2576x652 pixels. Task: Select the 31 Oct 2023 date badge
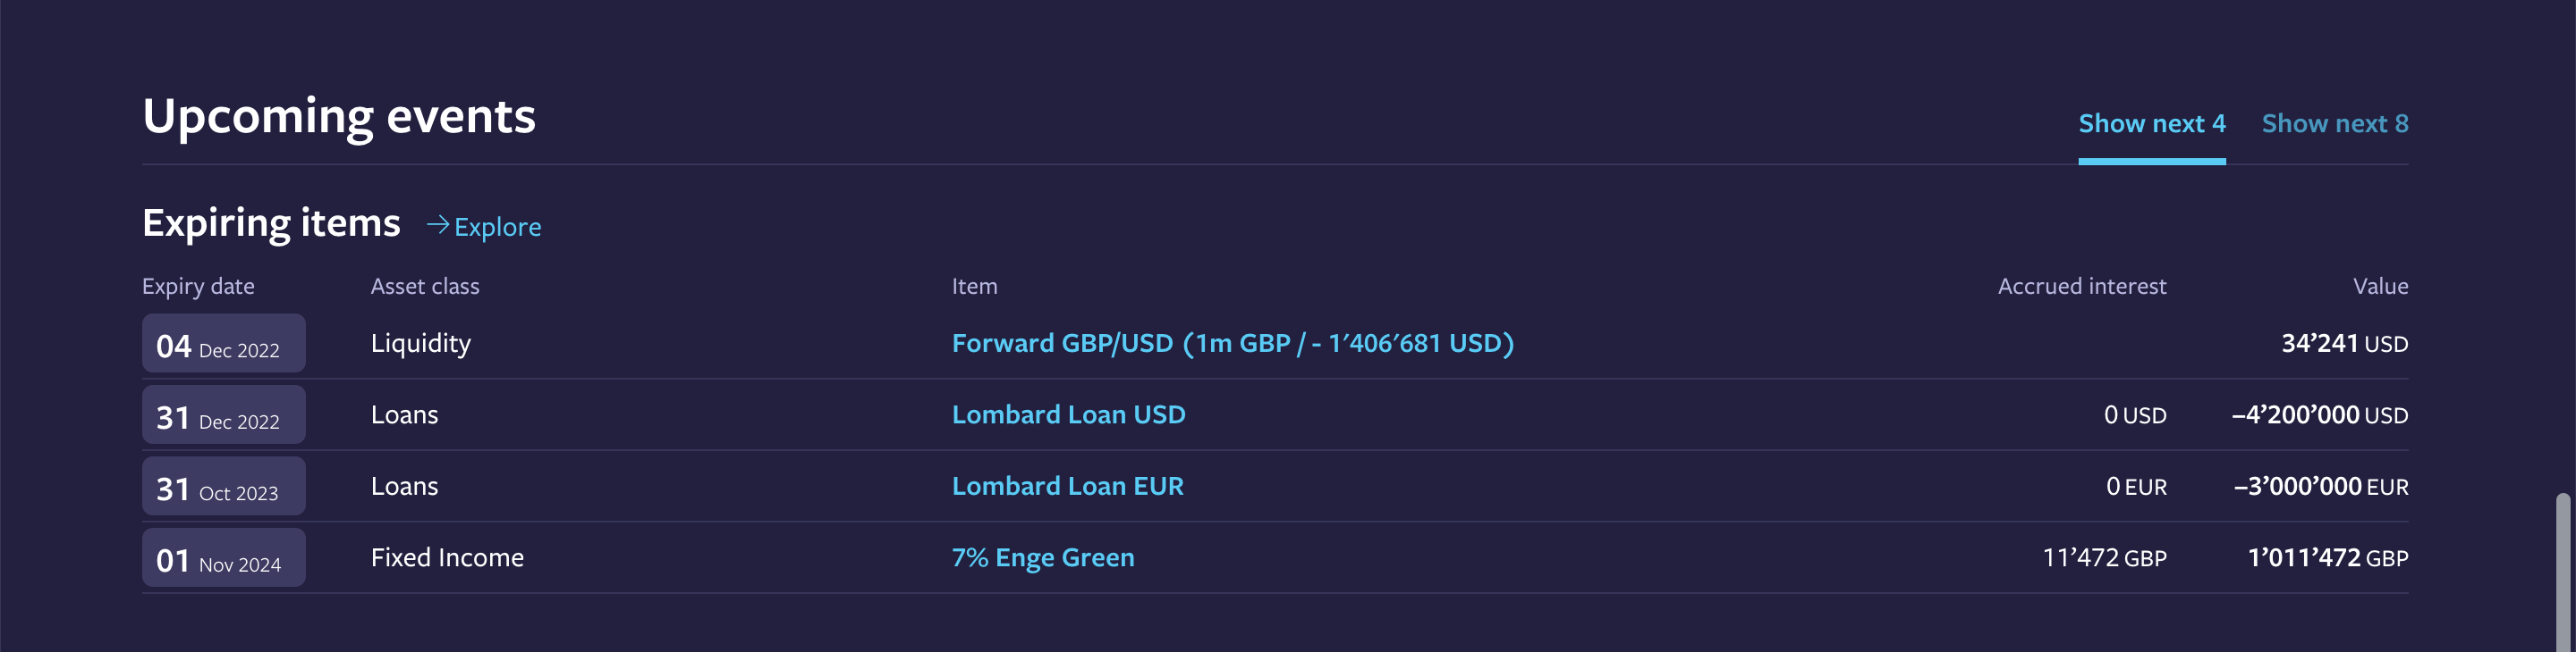point(224,486)
